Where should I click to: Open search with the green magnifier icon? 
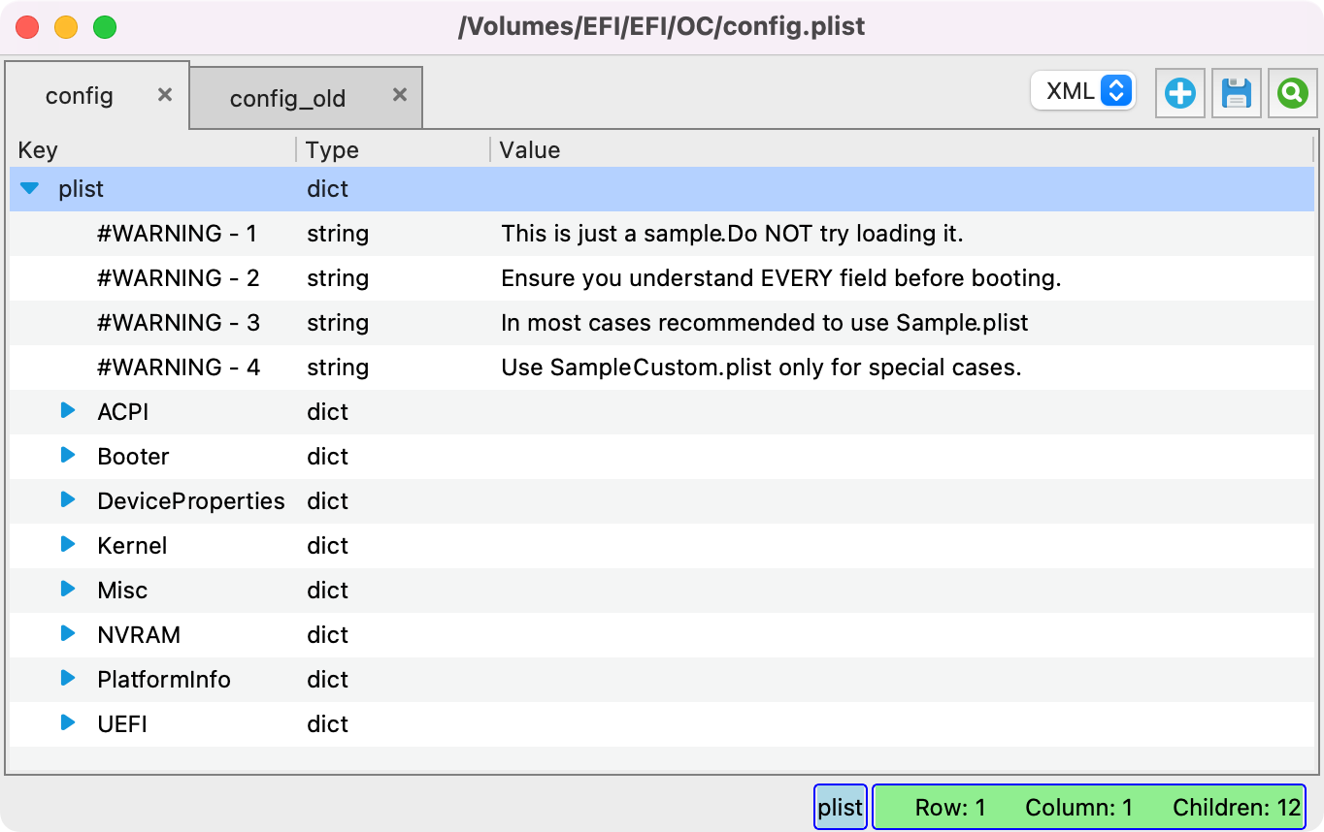tap(1293, 93)
